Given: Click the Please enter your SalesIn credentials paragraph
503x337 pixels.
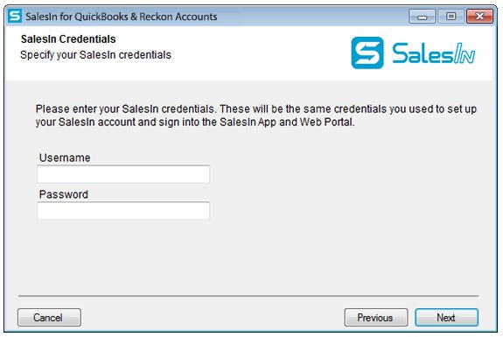Looking at the screenshot, I should 256,116.
